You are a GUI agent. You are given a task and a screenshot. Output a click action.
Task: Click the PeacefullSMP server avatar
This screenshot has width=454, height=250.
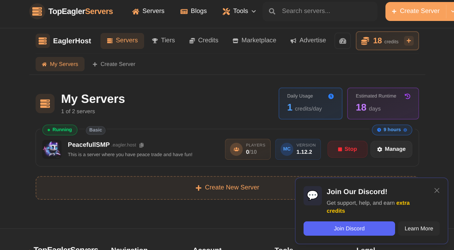52,149
